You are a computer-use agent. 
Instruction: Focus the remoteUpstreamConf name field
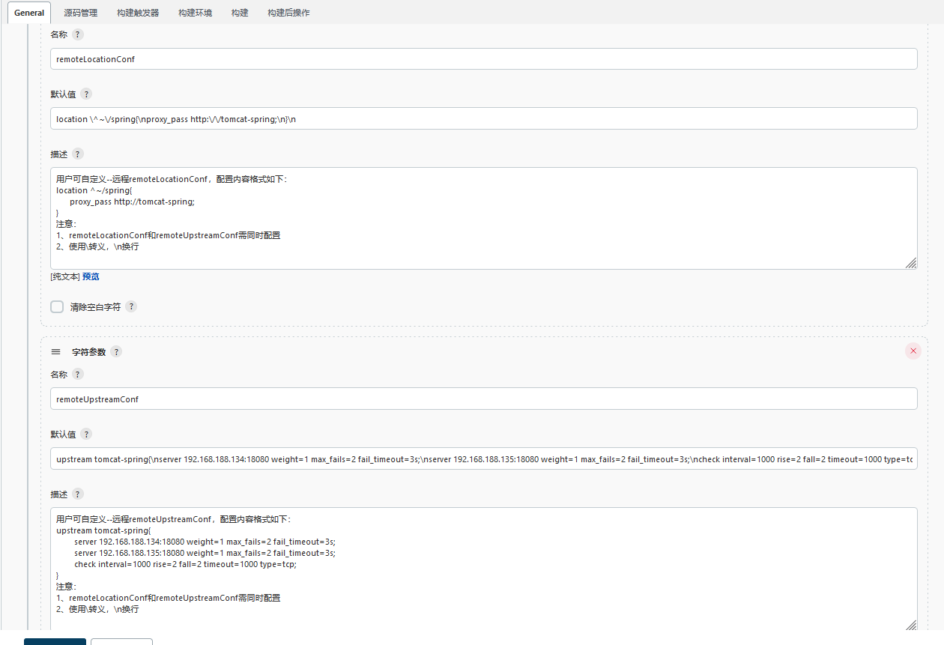[x=484, y=399]
